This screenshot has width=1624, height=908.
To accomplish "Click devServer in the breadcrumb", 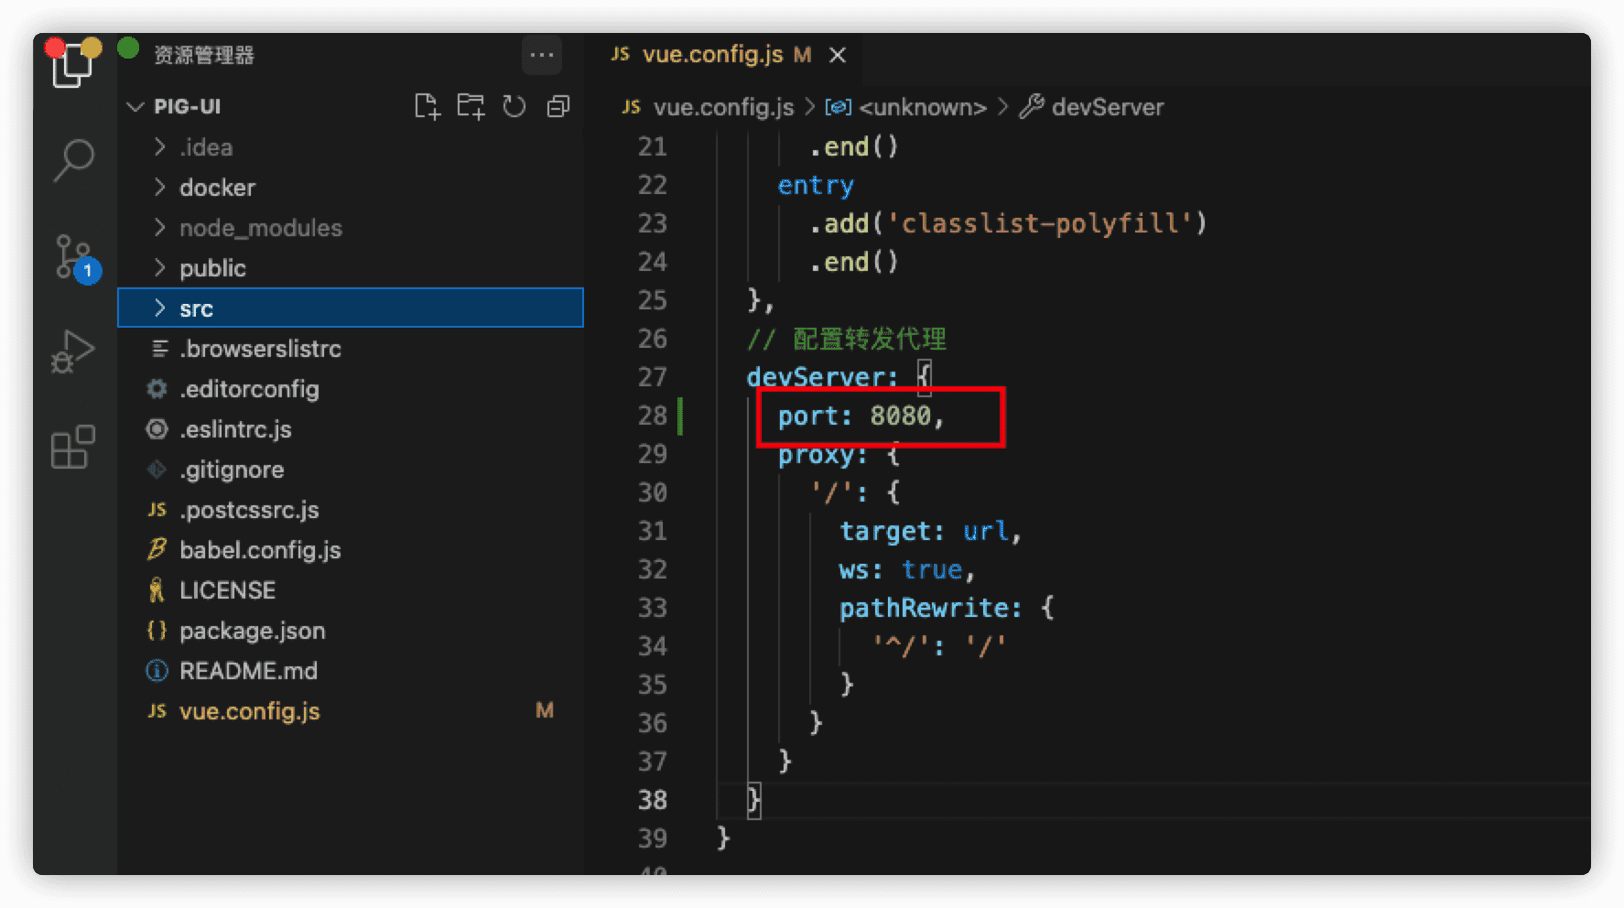I will tap(1107, 107).
